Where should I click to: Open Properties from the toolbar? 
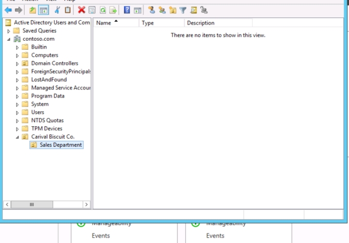(x=92, y=10)
